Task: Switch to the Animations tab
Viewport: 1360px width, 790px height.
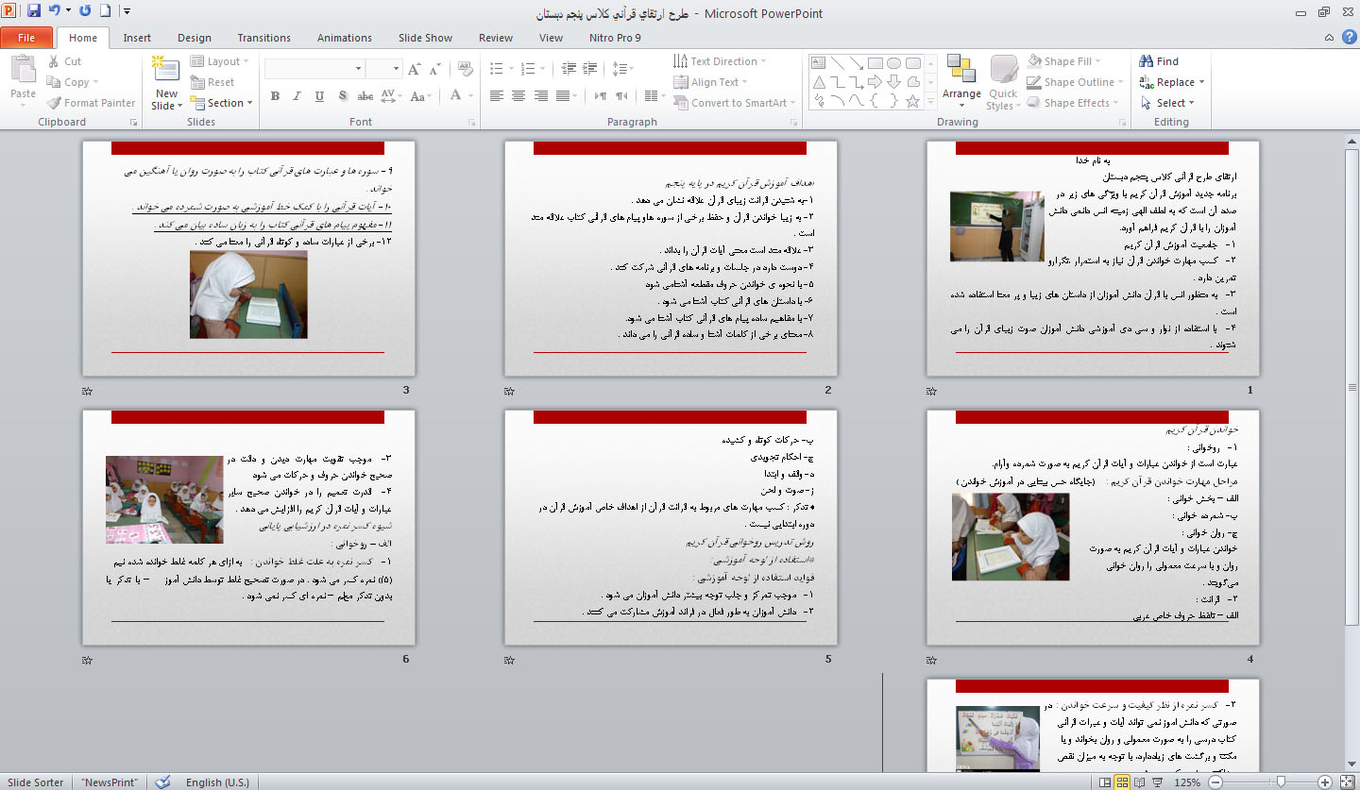Action: [x=345, y=38]
